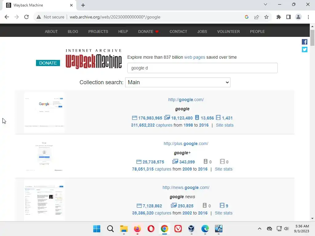Follow the 'web pages' link
Screen dimensions: 315x236
[195, 57]
